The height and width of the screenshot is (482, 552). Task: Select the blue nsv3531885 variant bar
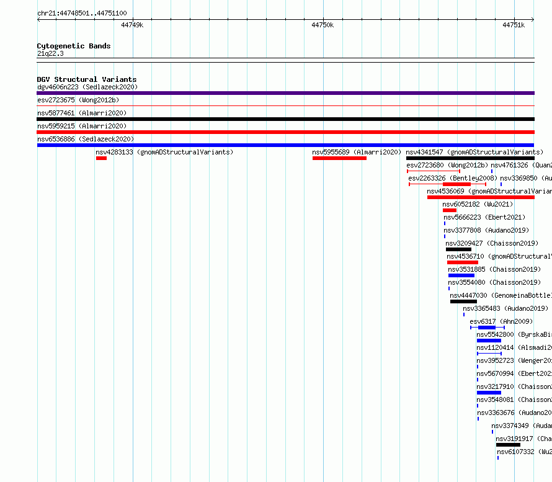click(x=461, y=275)
